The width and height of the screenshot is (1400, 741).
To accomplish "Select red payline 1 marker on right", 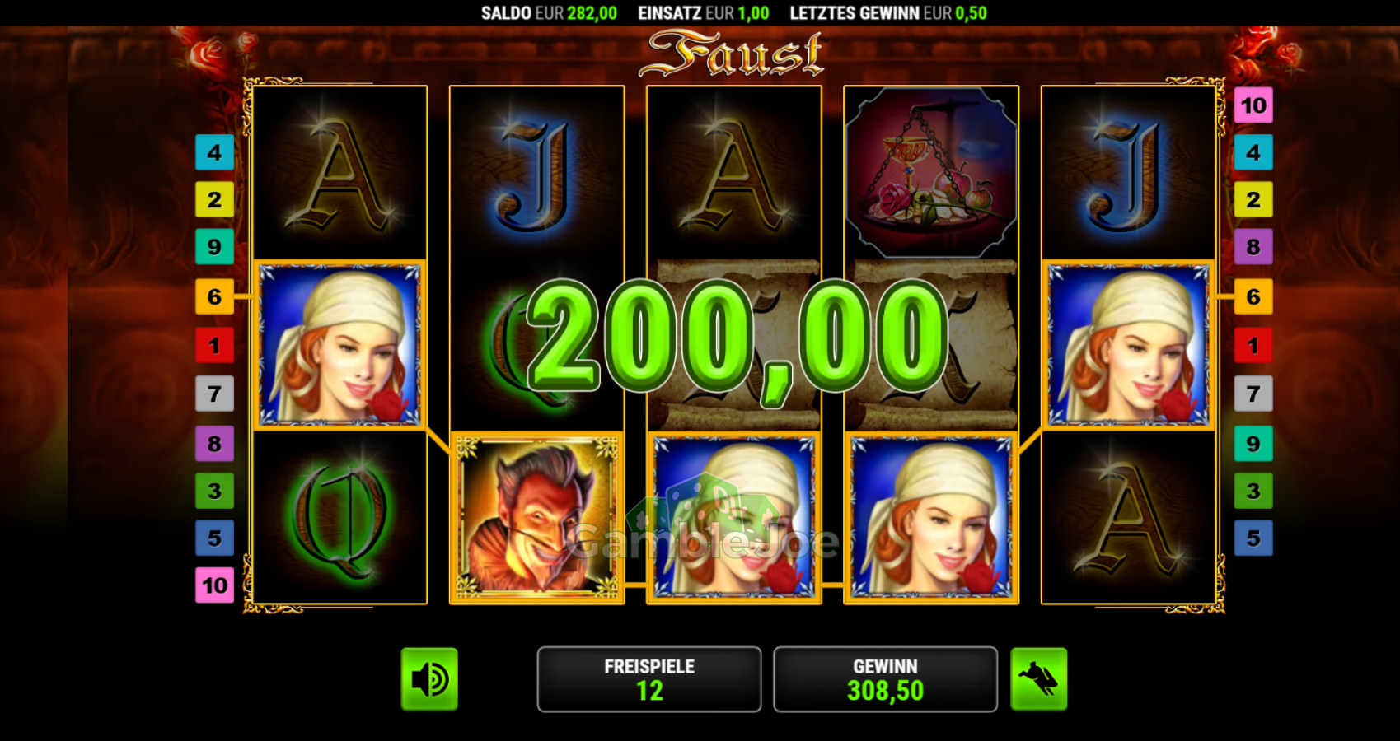I will pos(1253,345).
